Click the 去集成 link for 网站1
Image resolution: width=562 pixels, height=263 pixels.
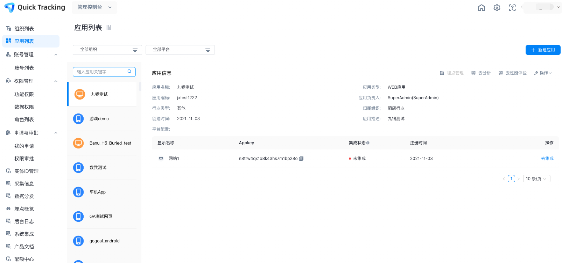547,159
